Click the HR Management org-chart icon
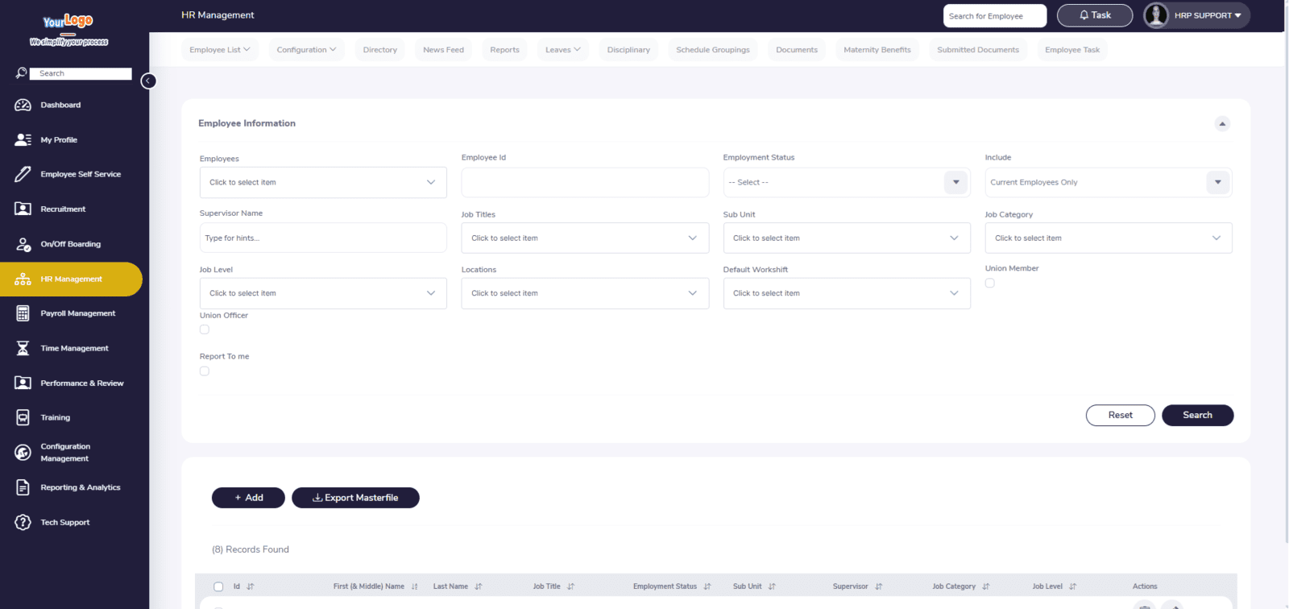This screenshot has height=609, width=1289. click(x=23, y=279)
